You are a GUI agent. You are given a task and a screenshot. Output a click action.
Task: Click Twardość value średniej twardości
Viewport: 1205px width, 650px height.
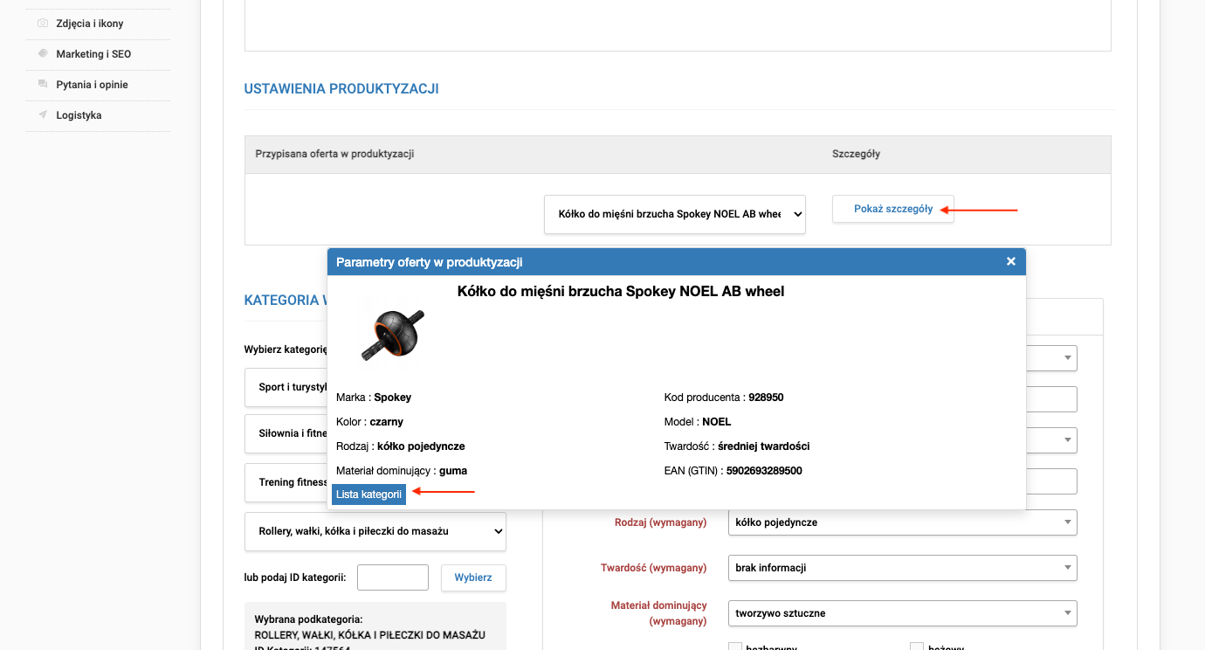763,446
